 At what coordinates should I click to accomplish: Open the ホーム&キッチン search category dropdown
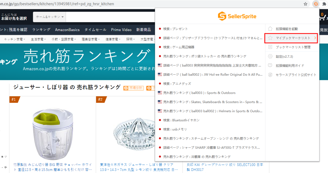(49, 17)
